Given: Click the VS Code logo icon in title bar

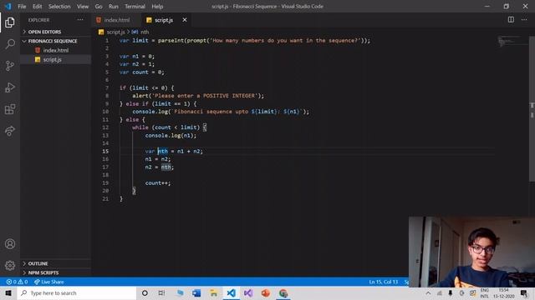Looking at the screenshot, I should [8, 7].
